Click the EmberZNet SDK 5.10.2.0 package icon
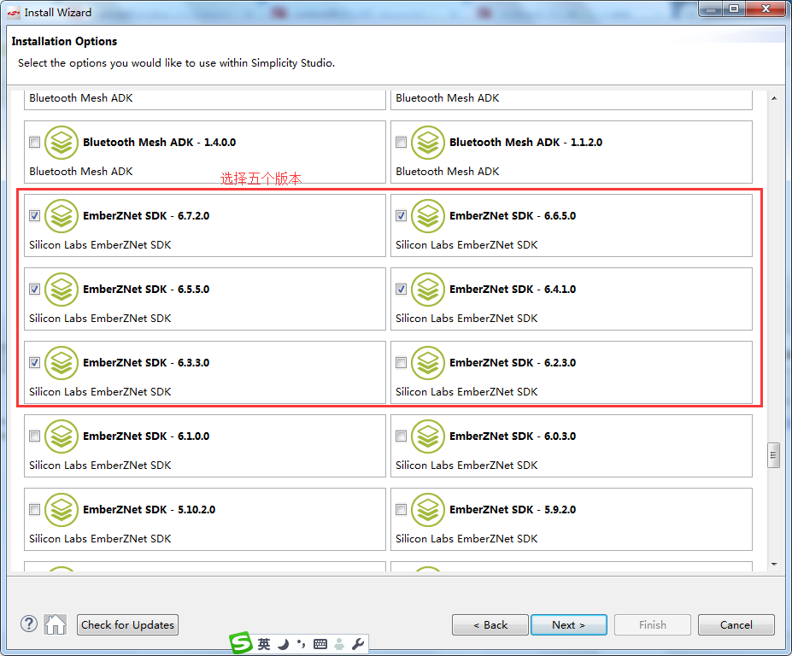Viewport: 792px width, 656px height. point(62,510)
